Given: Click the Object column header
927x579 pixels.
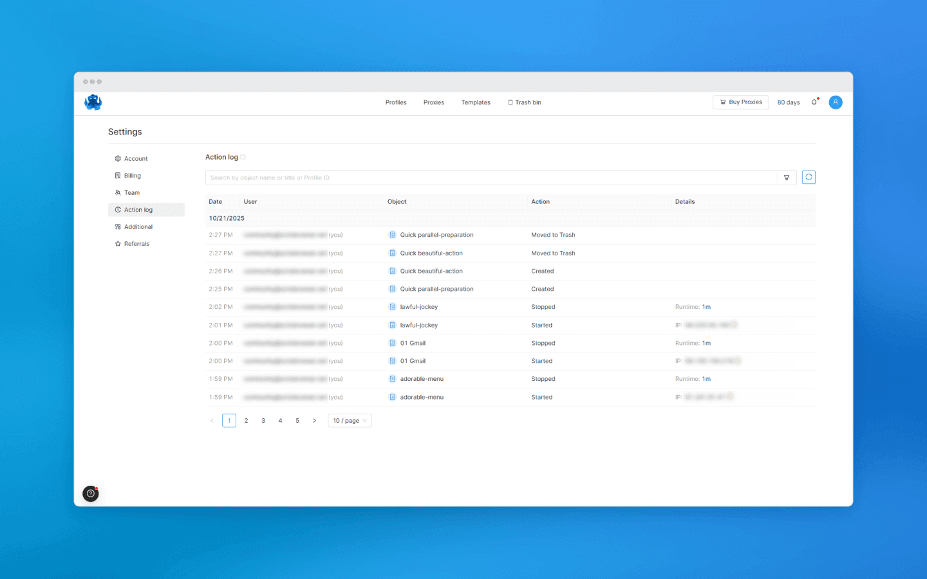Looking at the screenshot, I should click(x=397, y=201).
